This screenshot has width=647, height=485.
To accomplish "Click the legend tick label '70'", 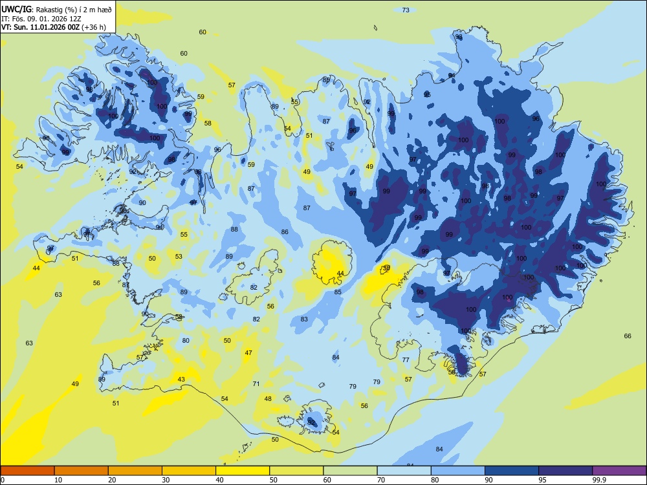I will pyautogui.click(x=381, y=480).
